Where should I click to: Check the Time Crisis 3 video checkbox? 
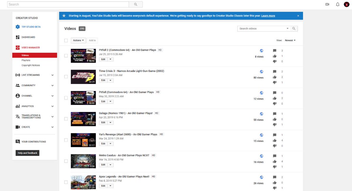pyautogui.click(x=66, y=77)
